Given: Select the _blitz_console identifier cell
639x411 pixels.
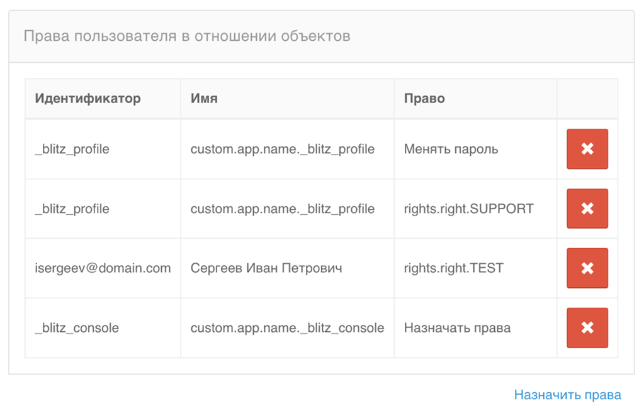Looking at the screenshot, I should (x=77, y=328).
